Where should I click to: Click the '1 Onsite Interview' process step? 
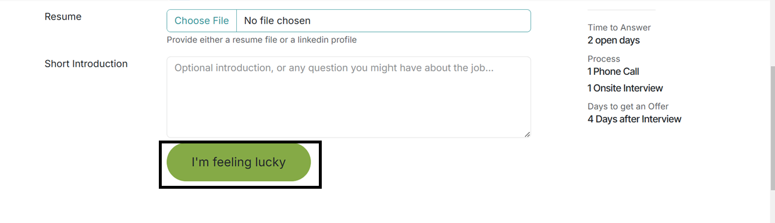pyautogui.click(x=625, y=88)
